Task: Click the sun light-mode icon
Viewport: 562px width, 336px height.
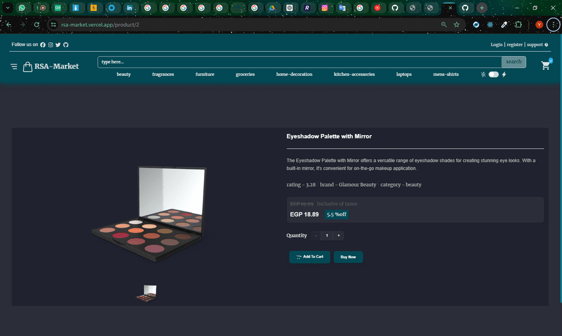Action: 483,75
